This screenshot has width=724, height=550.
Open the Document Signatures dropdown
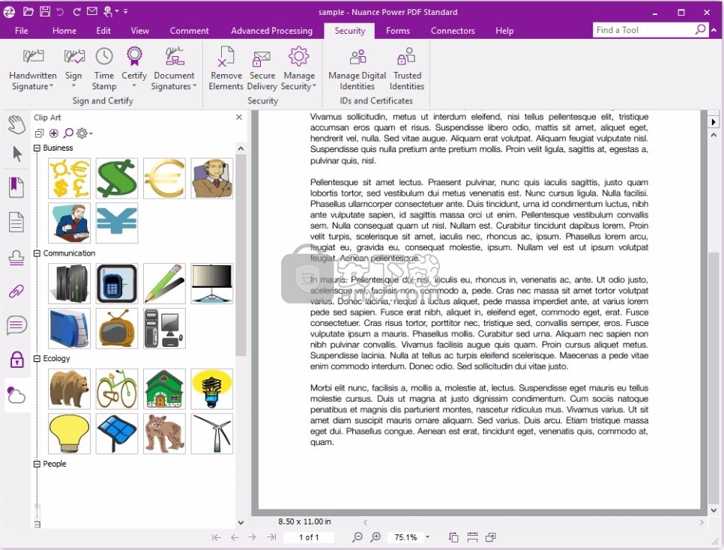click(194, 86)
